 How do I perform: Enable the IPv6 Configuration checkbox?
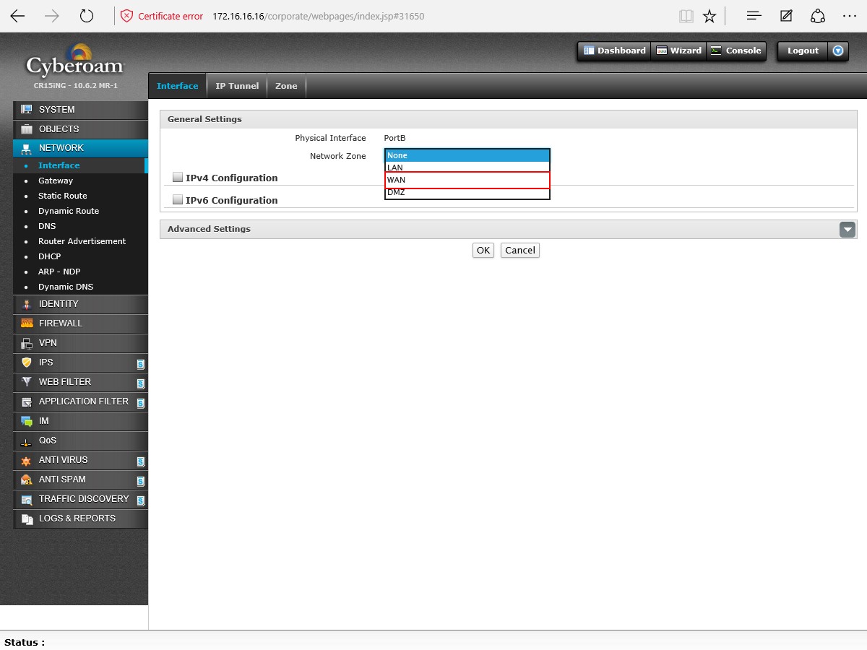pos(178,200)
